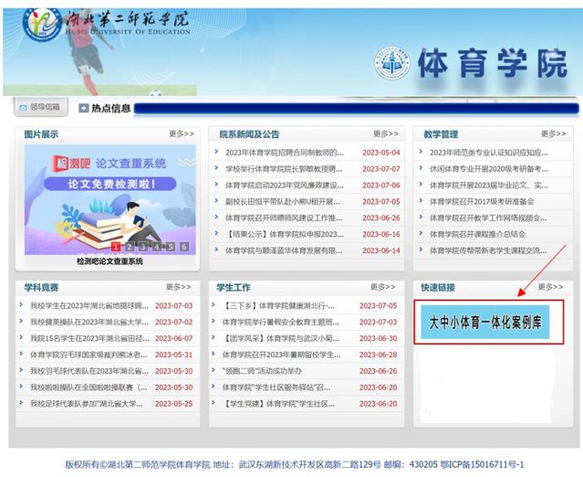Switch to carousel slide number 4
This screenshot has height=477, width=583.
(157, 247)
